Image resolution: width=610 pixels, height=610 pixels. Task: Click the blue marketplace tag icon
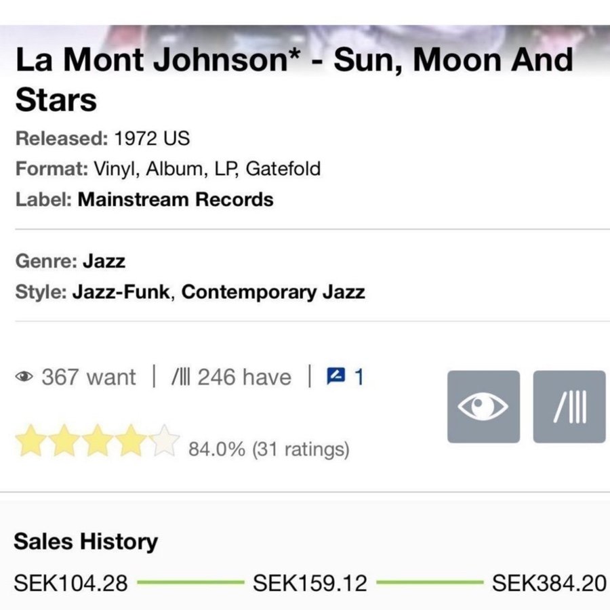(x=336, y=376)
